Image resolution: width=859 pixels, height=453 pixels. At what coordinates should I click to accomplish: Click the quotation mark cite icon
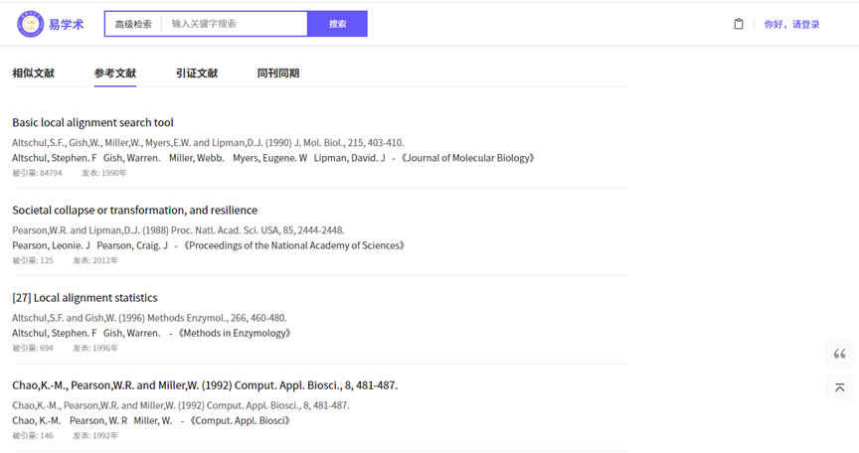(839, 355)
